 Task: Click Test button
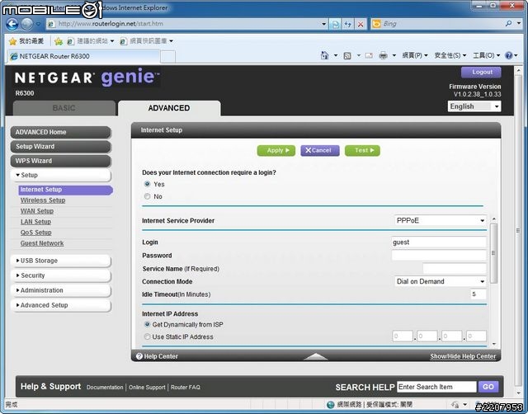pyautogui.click(x=362, y=150)
